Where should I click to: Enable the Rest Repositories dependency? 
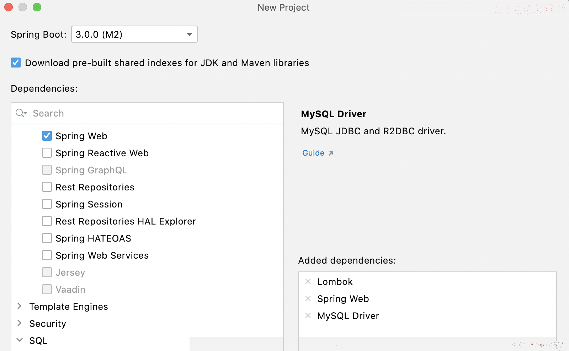pyautogui.click(x=47, y=187)
